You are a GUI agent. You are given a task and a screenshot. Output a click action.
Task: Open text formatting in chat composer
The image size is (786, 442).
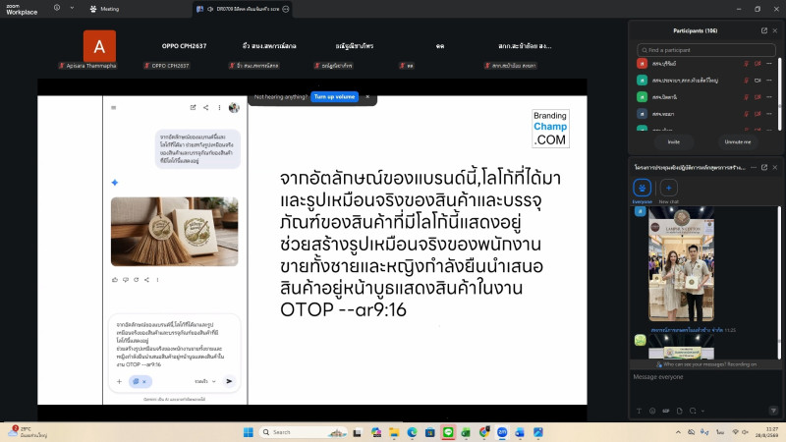pyautogui.click(x=640, y=411)
